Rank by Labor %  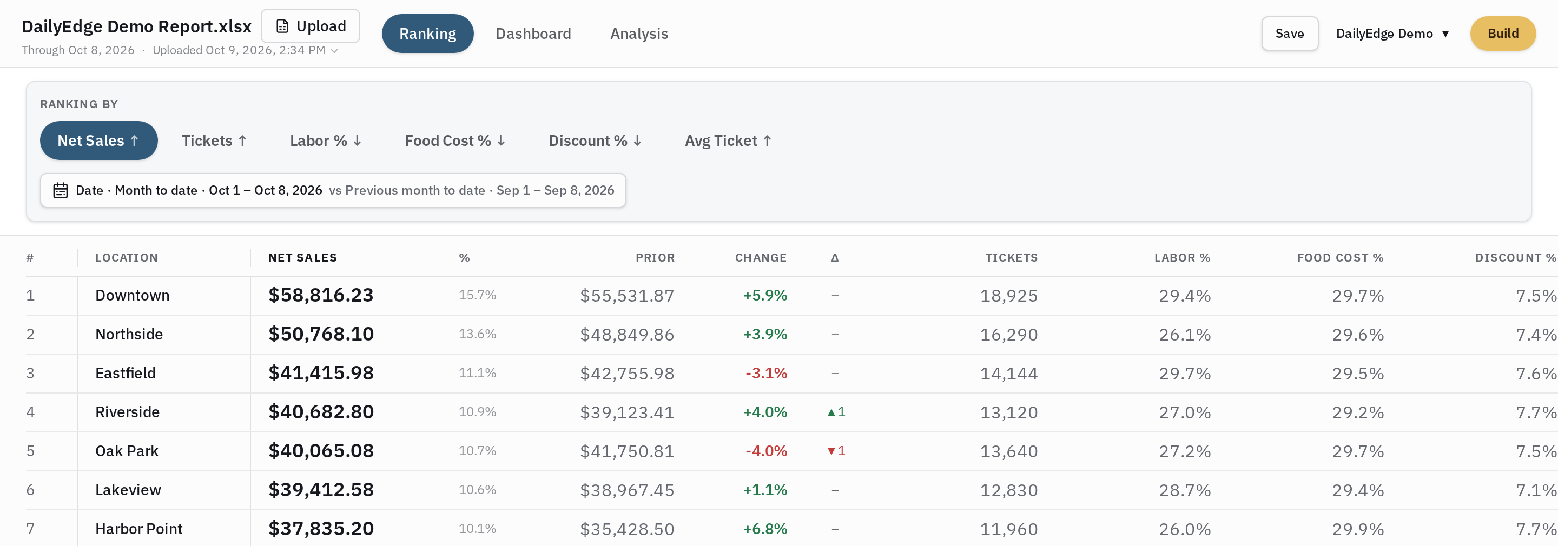click(325, 140)
